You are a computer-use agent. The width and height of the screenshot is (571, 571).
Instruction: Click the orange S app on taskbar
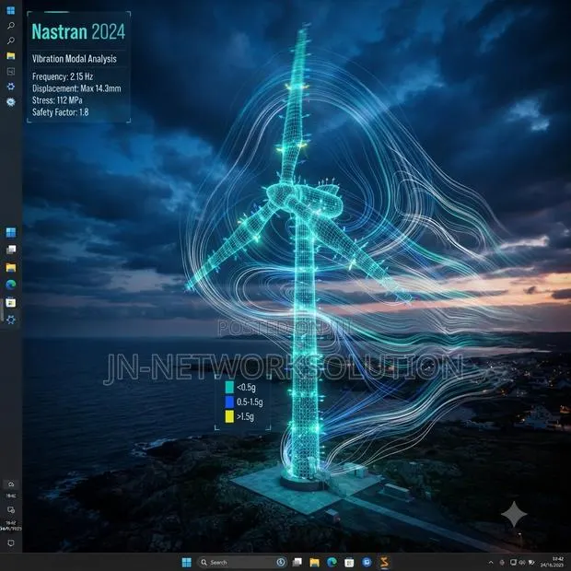384,563
